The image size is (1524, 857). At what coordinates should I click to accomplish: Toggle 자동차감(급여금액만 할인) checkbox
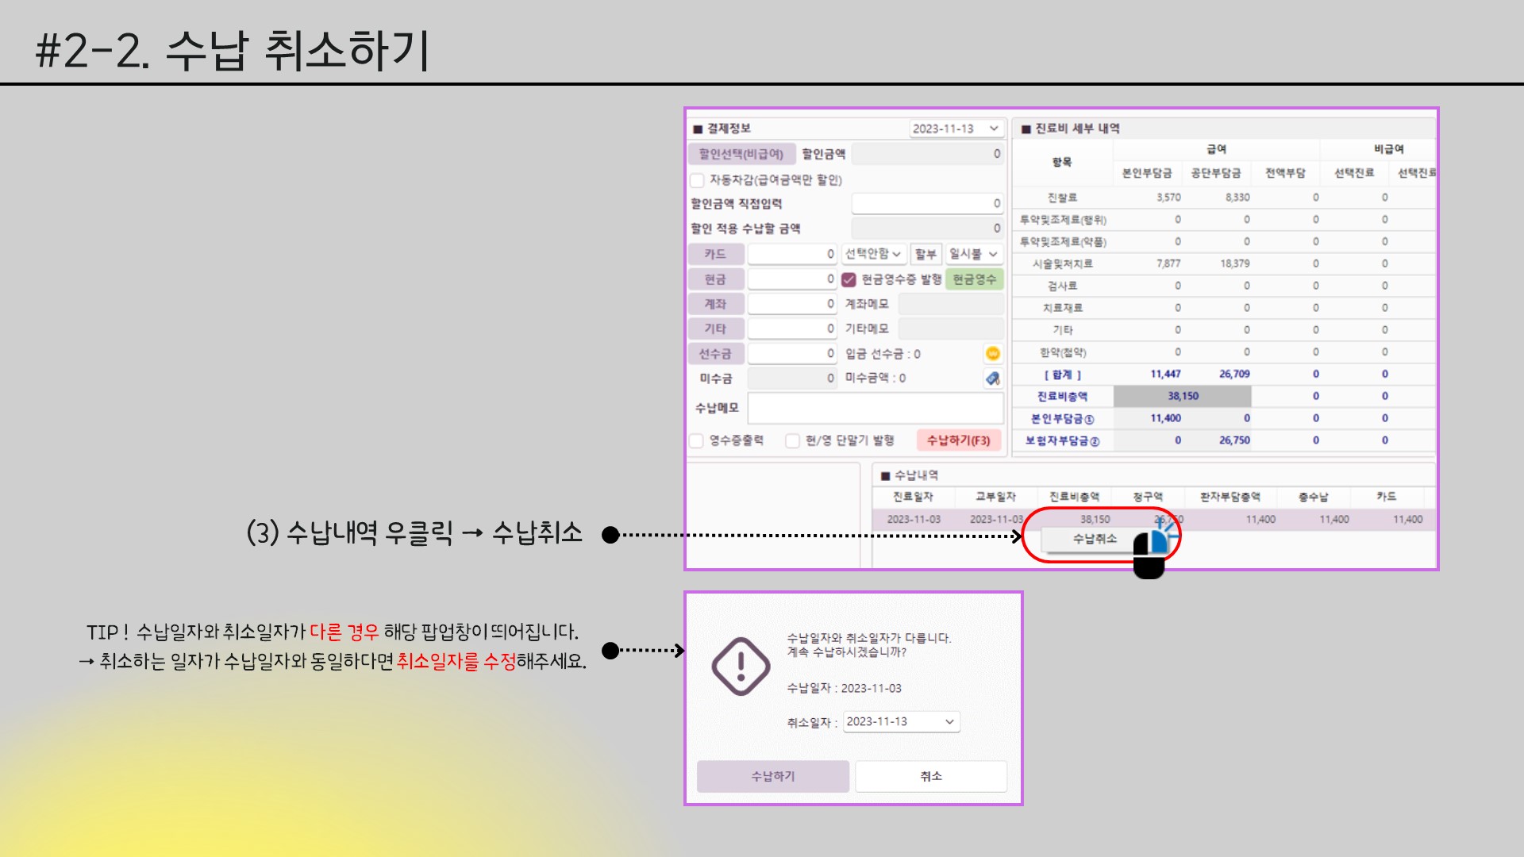(x=698, y=180)
